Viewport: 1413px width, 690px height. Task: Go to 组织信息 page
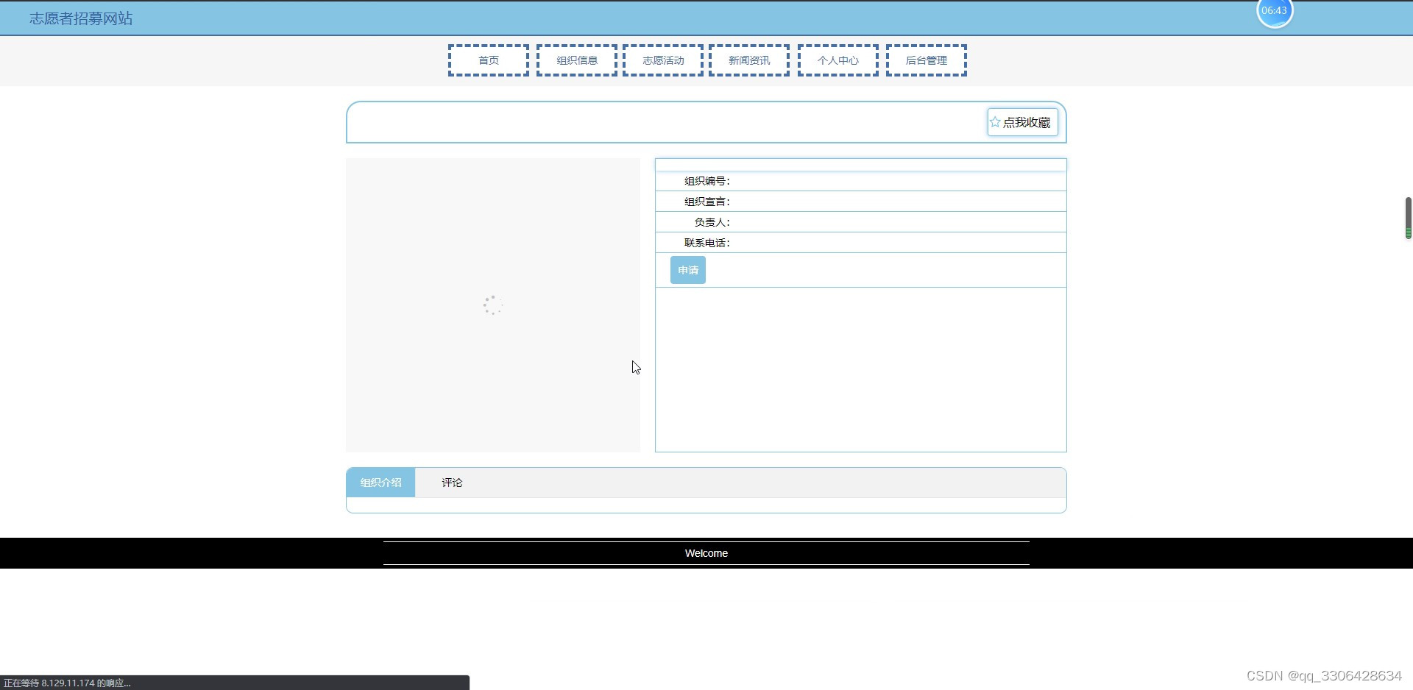[577, 60]
